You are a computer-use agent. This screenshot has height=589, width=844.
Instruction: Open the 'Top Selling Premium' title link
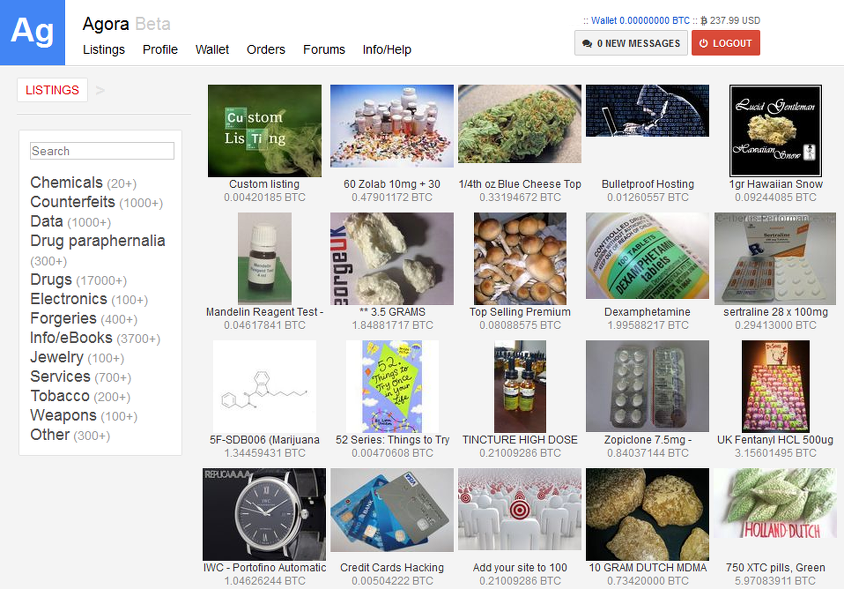520,312
